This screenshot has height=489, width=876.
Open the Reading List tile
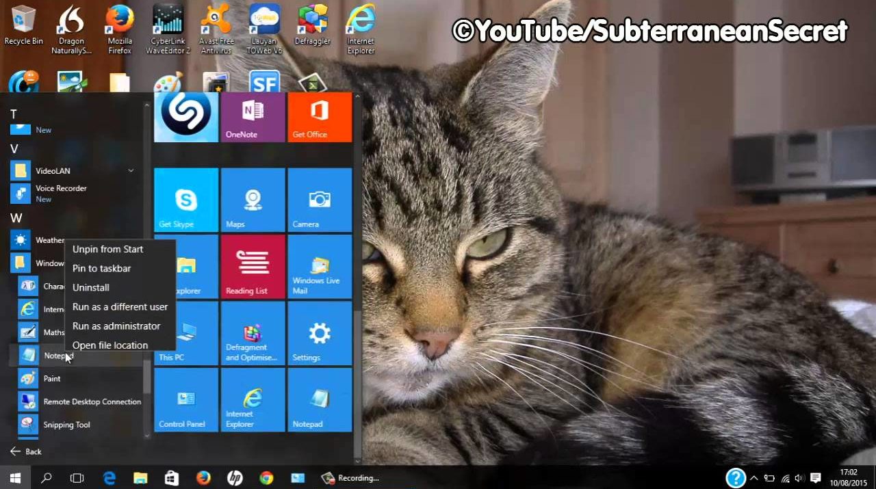[253, 266]
